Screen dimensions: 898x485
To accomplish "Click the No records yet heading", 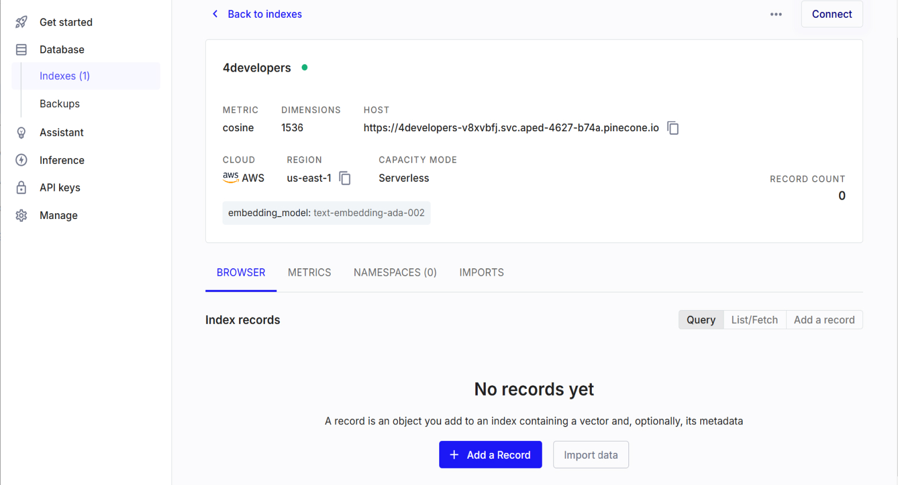I will point(534,389).
